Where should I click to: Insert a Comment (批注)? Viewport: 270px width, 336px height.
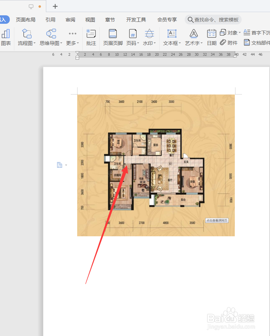coord(91,38)
